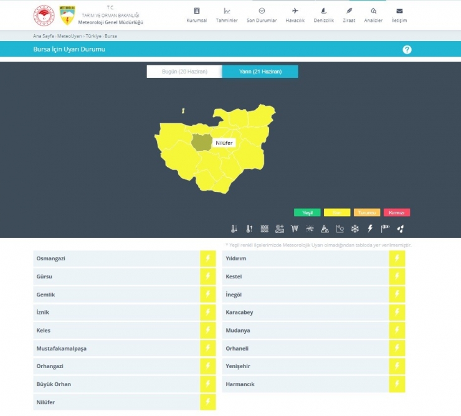The height and width of the screenshot is (416, 461).
Task: Open the Meteoroloji Genel Müdürlüğü logo
Action: [67, 15]
